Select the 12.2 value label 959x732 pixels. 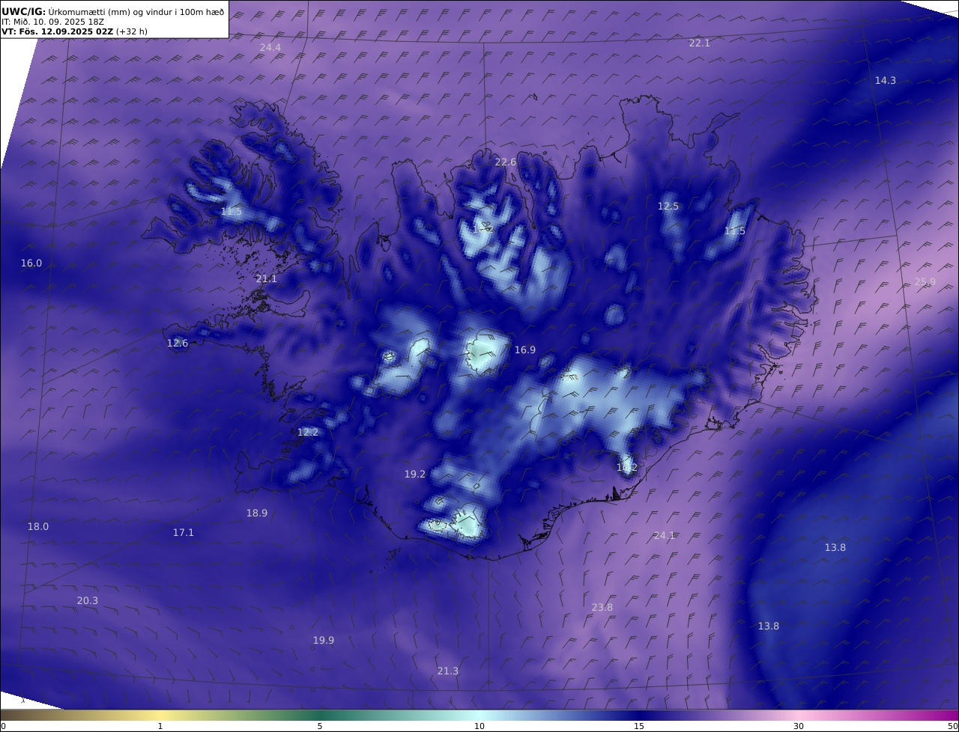tap(308, 432)
